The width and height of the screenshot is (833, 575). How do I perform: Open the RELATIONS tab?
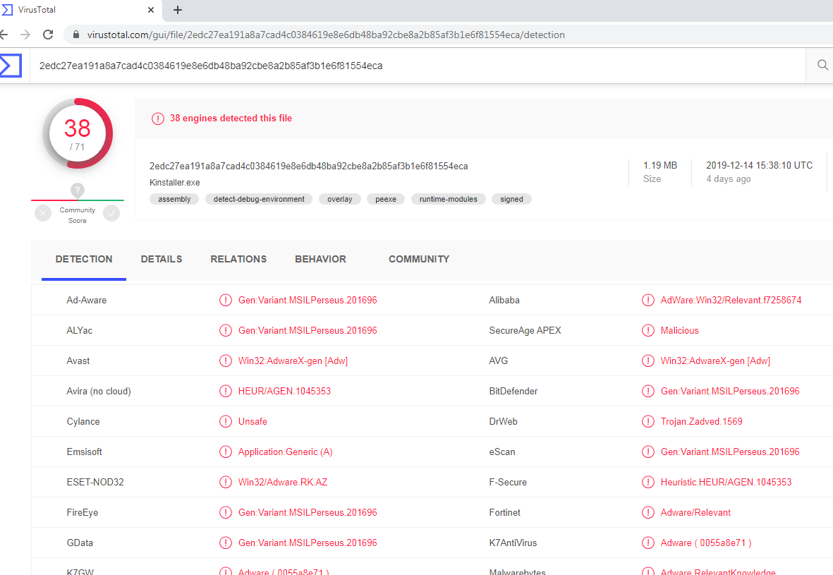pyautogui.click(x=238, y=260)
